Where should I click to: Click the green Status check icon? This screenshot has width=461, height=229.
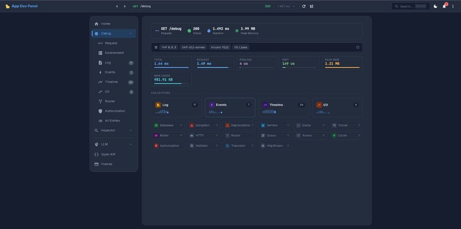tap(189, 31)
